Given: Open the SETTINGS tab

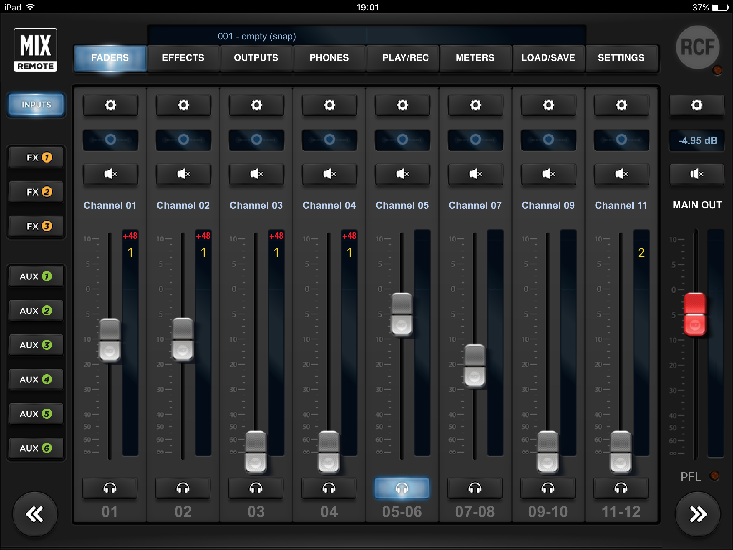Looking at the screenshot, I should 621,58.
